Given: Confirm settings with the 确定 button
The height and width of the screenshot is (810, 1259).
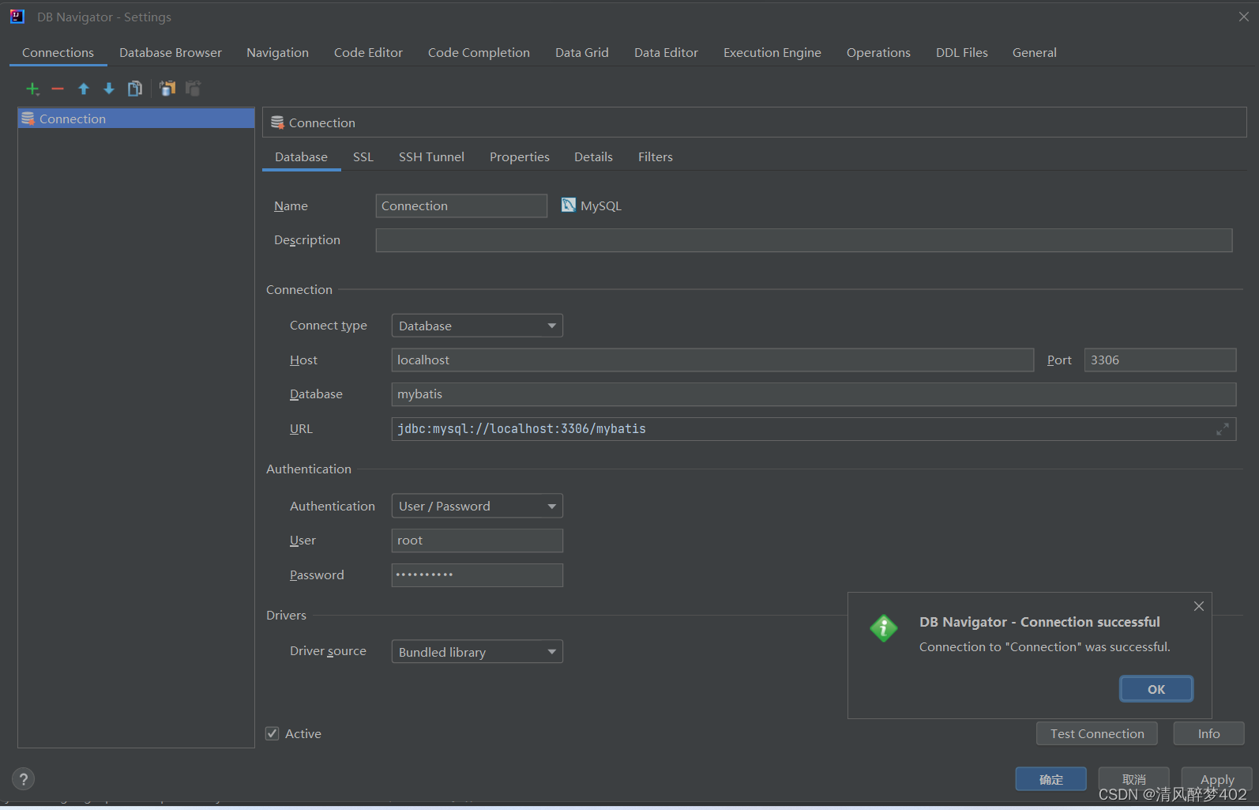Looking at the screenshot, I should [x=1051, y=779].
